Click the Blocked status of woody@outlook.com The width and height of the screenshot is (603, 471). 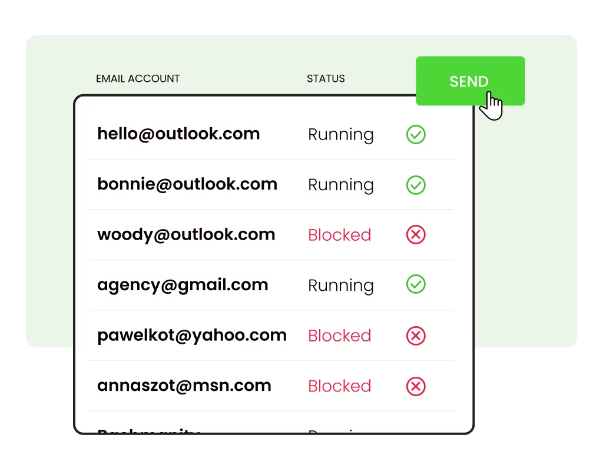coord(340,235)
